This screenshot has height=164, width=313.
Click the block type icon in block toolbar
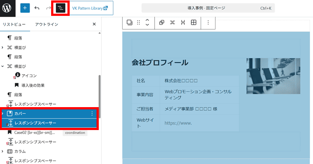(130, 22)
